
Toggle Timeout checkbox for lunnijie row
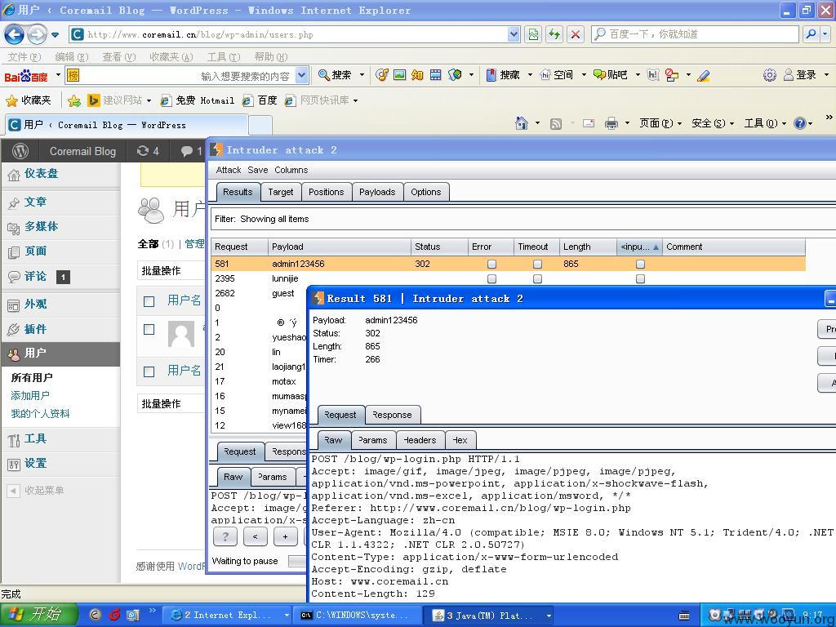coord(537,279)
